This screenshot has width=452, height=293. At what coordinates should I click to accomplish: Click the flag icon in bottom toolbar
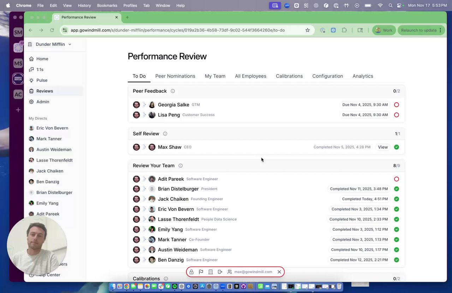pyautogui.click(x=201, y=272)
